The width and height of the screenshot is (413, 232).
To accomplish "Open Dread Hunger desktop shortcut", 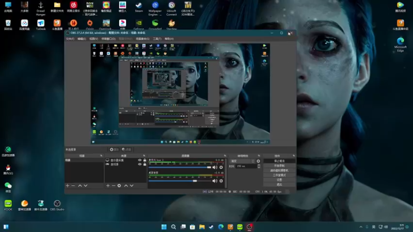I will pyautogui.click(x=41, y=9).
